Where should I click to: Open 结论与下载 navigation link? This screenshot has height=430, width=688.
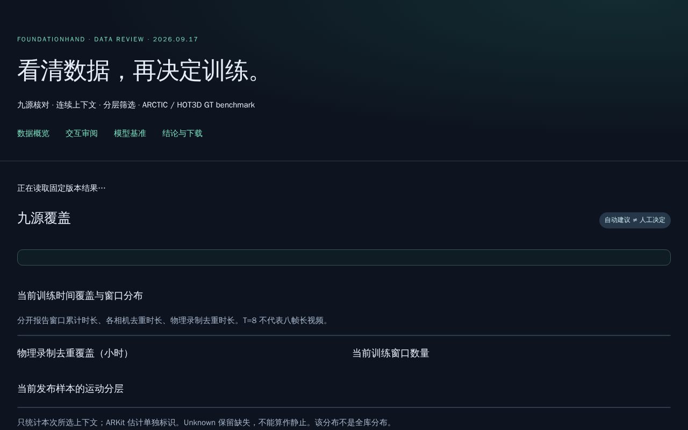pos(182,133)
